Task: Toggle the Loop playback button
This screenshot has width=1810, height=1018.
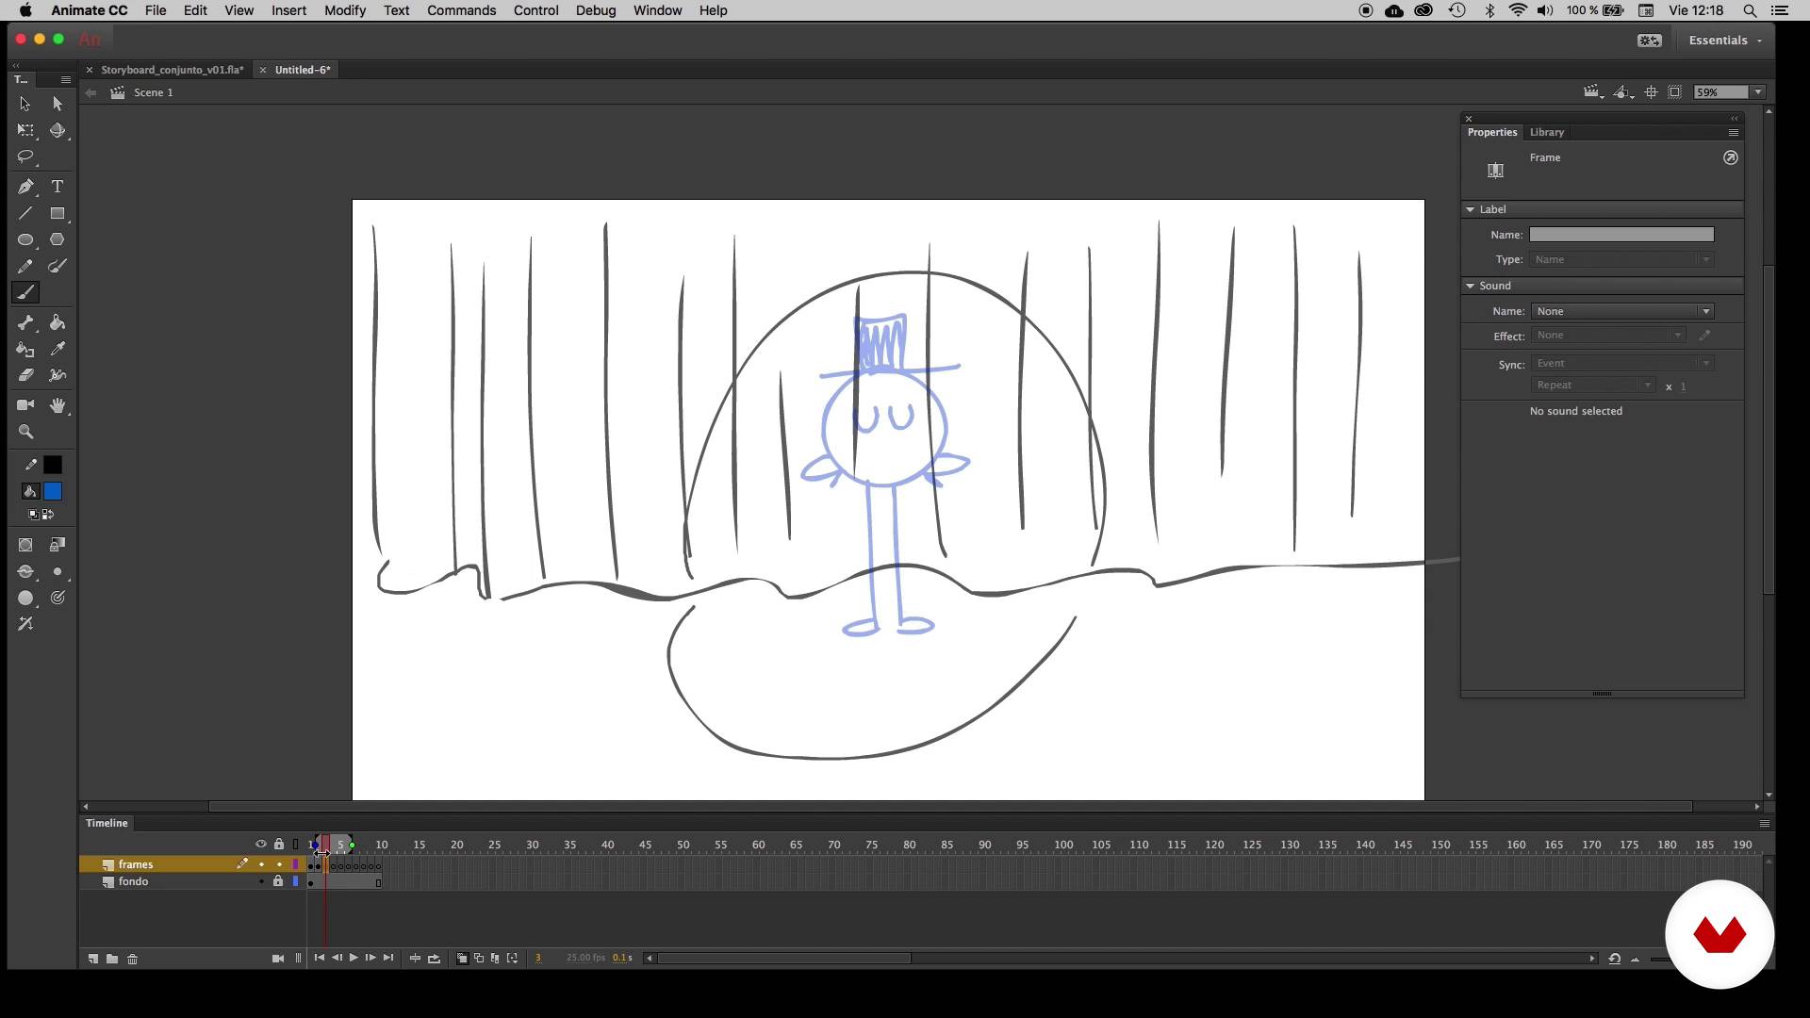Action: point(434,959)
